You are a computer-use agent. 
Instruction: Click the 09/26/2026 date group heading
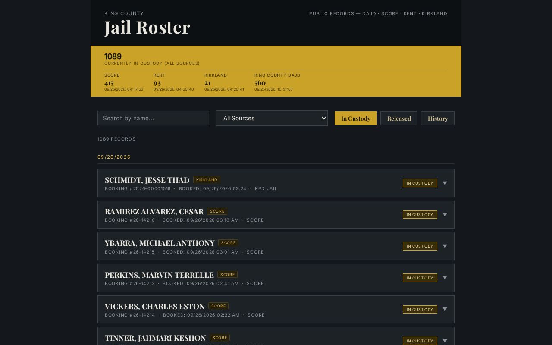point(114,157)
